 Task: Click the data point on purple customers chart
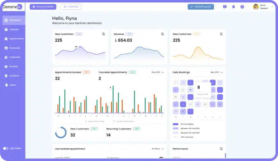point(80,47)
